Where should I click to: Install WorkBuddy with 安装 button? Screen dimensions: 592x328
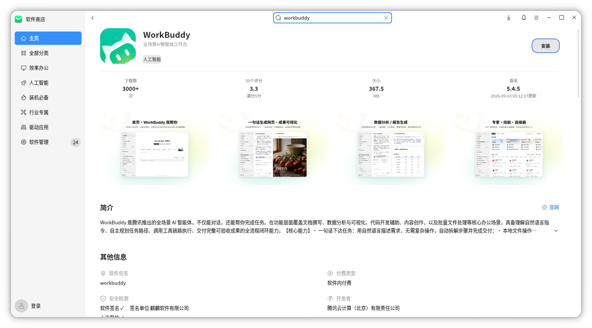pos(545,46)
